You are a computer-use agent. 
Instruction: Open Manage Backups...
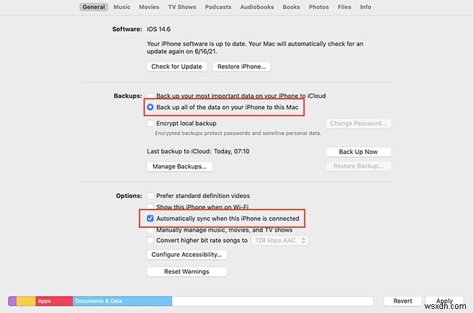(179, 166)
